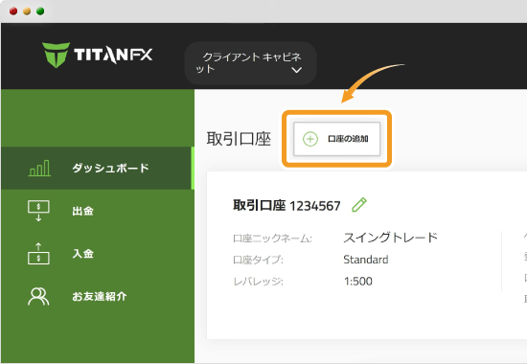Viewport: 527px width, 364px height.
Task: Click the 取引口座 1234567 title
Action: [x=286, y=205]
